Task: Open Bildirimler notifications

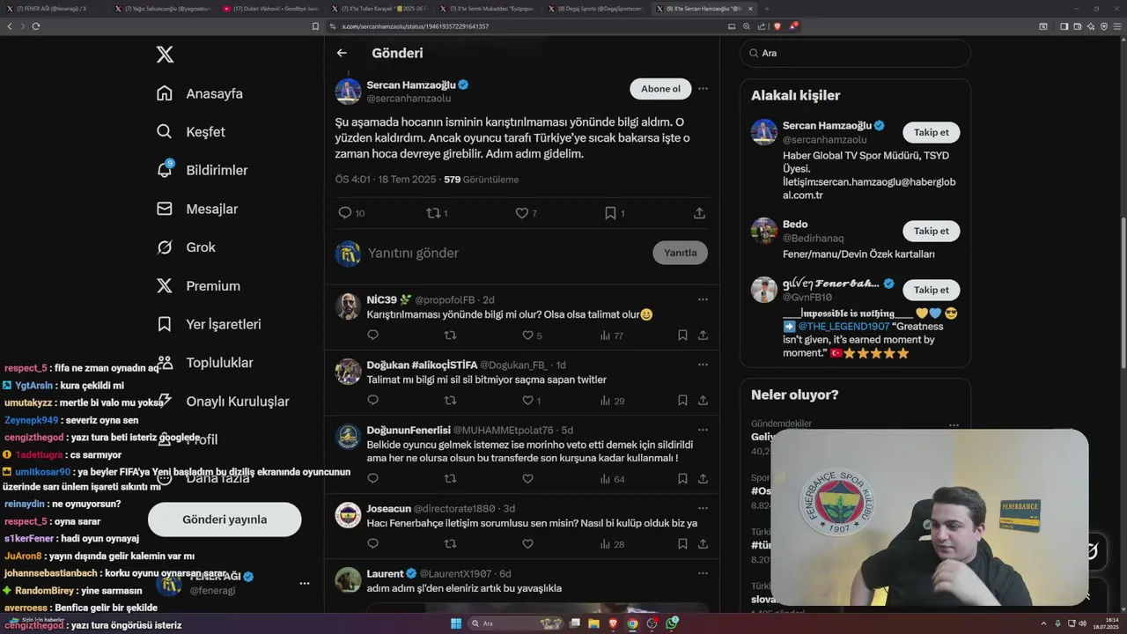Action: pos(202,170)
